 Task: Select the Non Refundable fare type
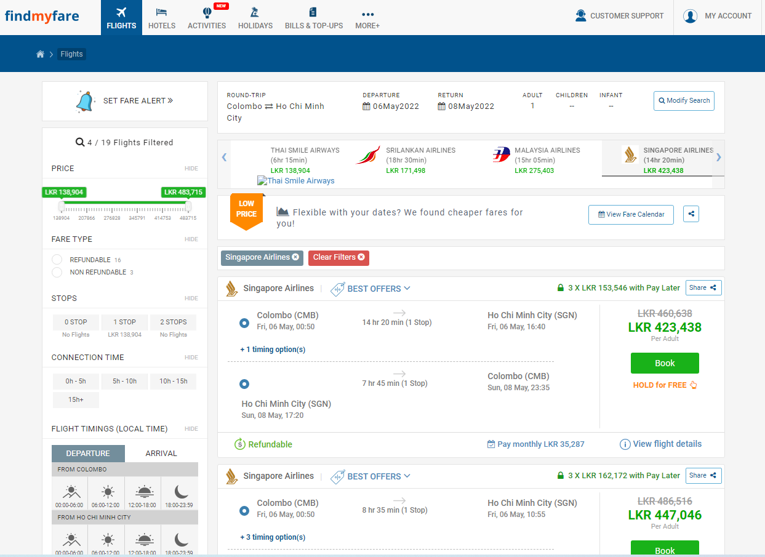pos(57,272)
